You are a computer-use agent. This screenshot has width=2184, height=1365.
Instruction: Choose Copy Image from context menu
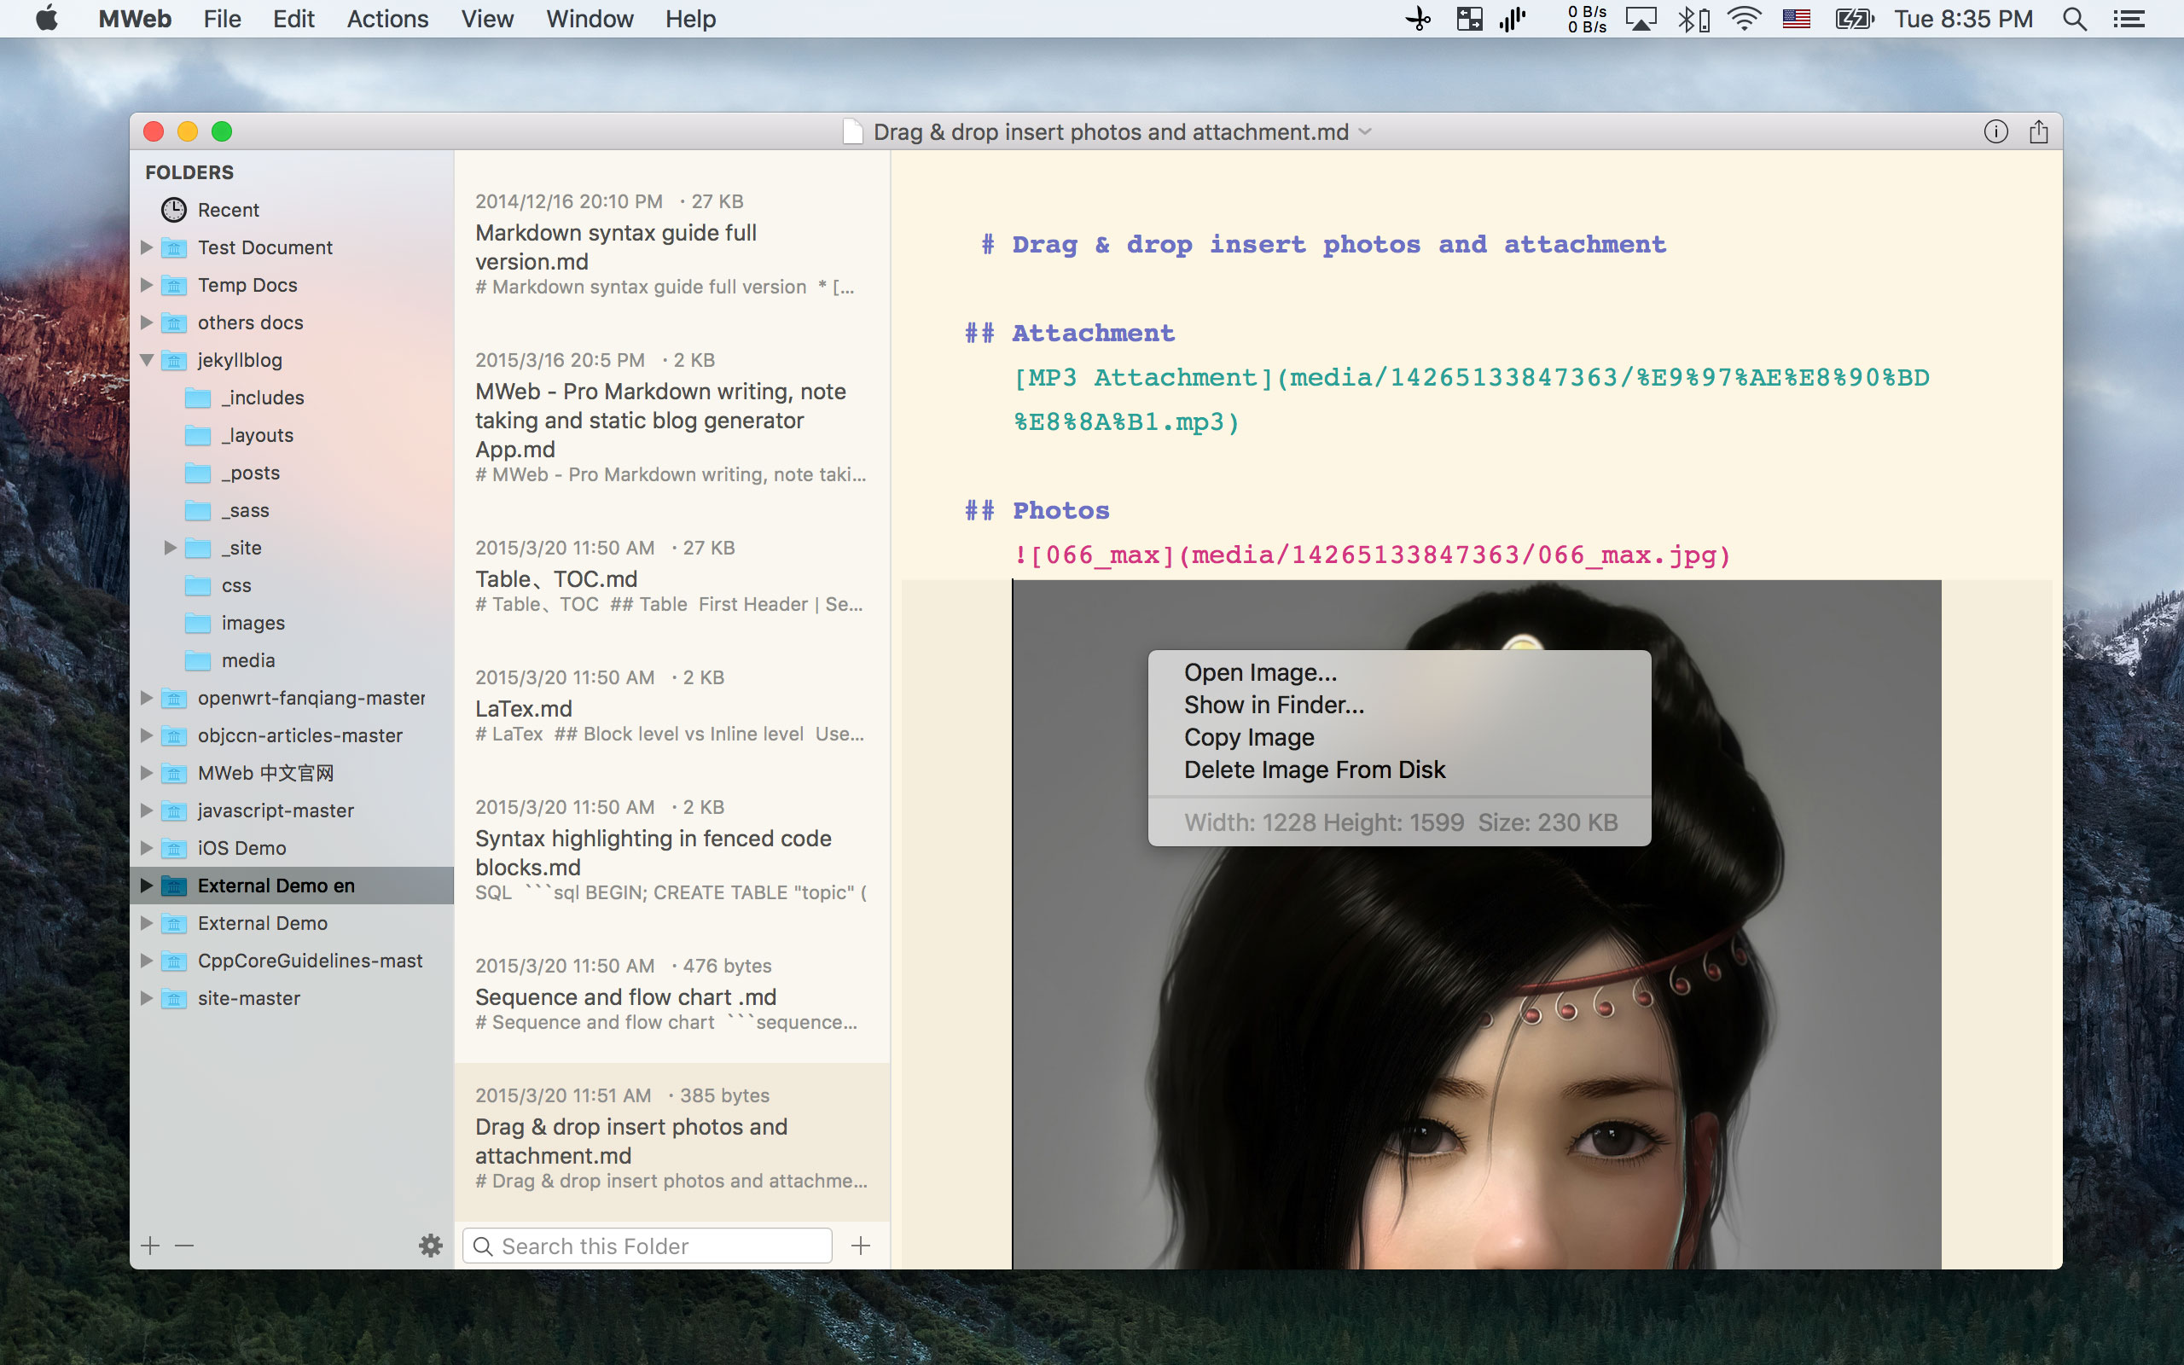click(x=1248, y=738)
